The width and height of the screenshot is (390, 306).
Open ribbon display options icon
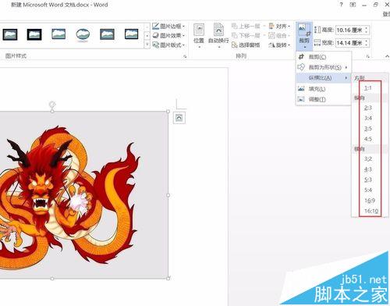[x=353, y=5]
